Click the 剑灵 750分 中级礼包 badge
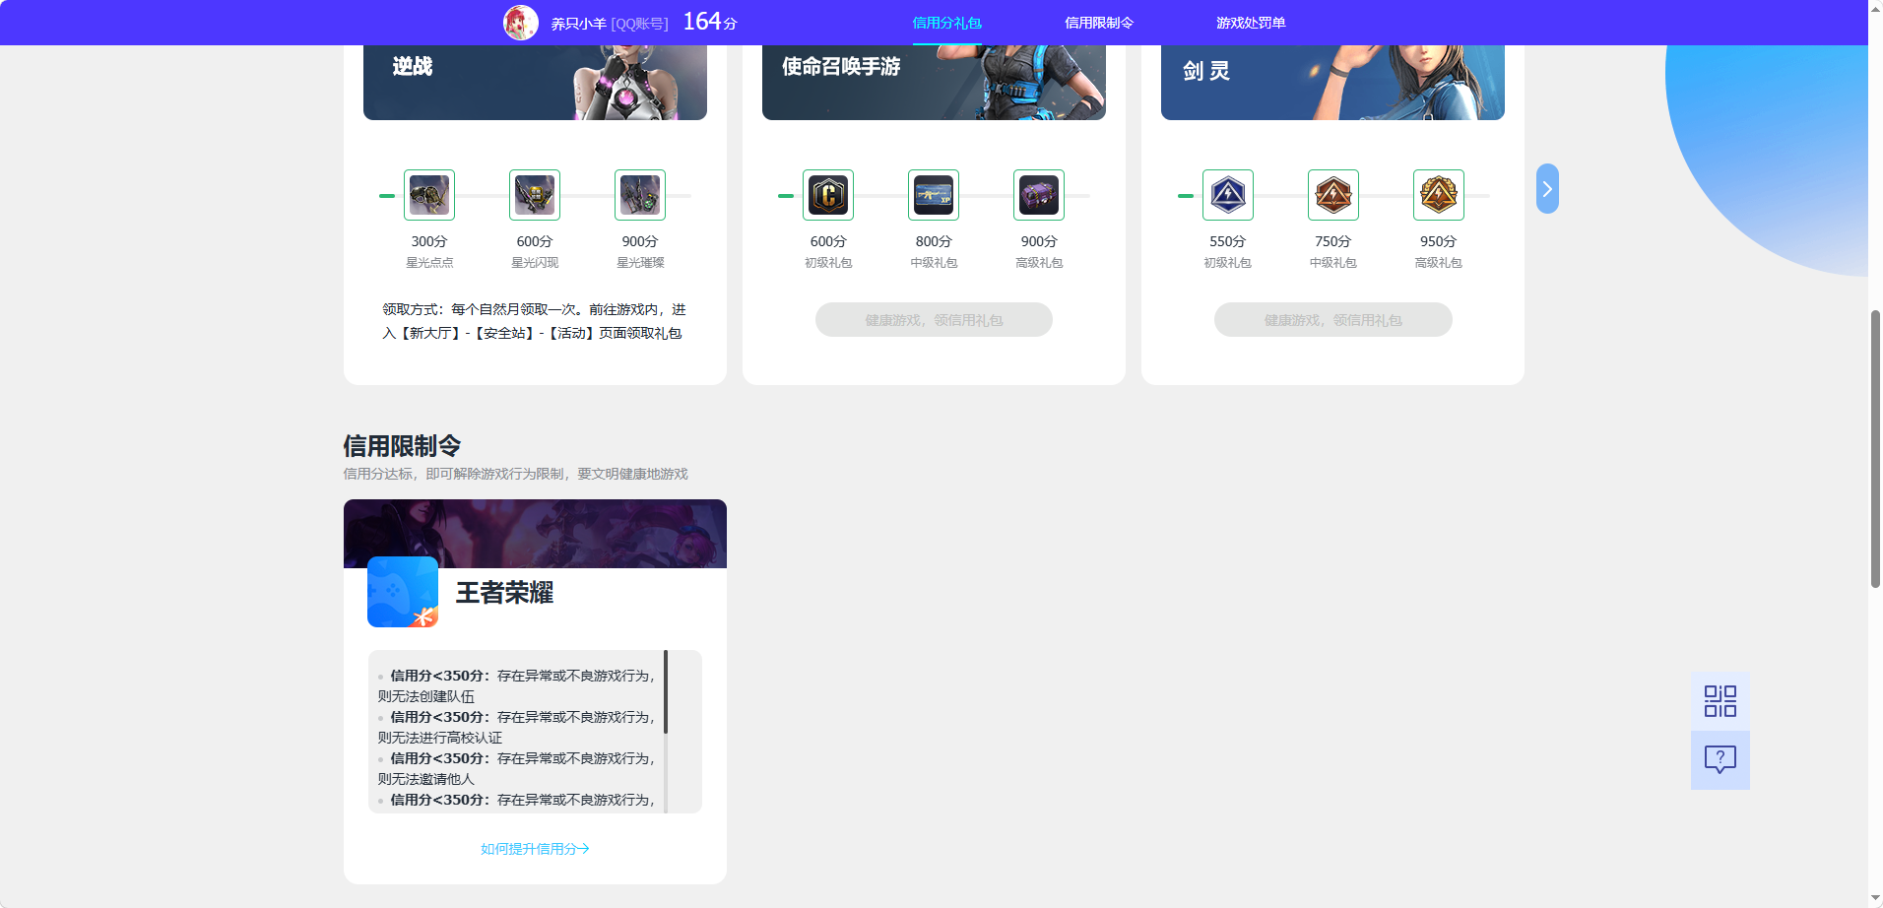Viewport: 1883px width, 908px height. (1333, 195)
